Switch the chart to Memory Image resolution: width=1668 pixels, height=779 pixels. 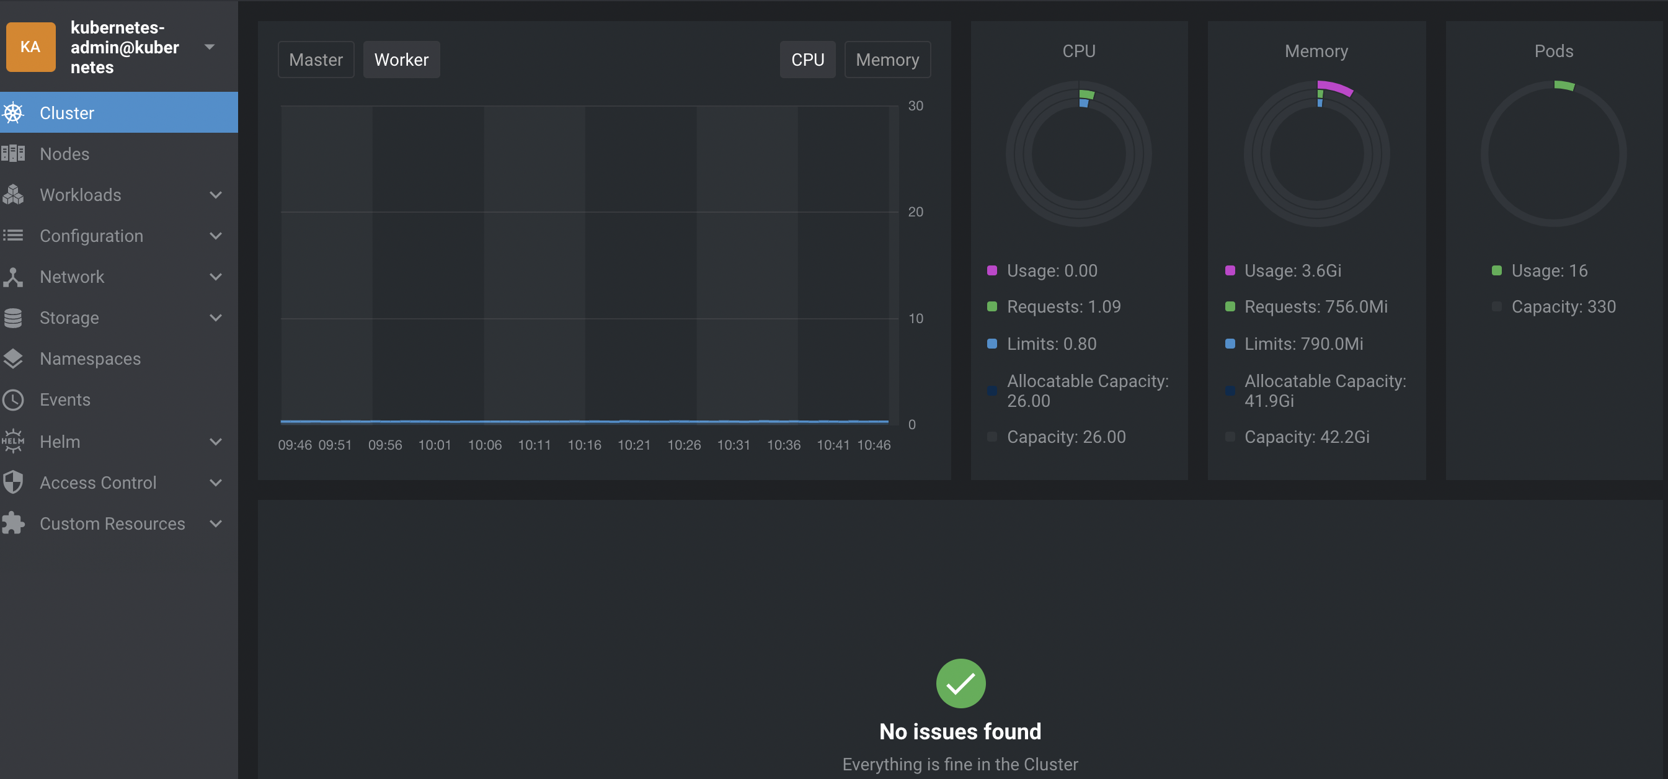[887, 60]
